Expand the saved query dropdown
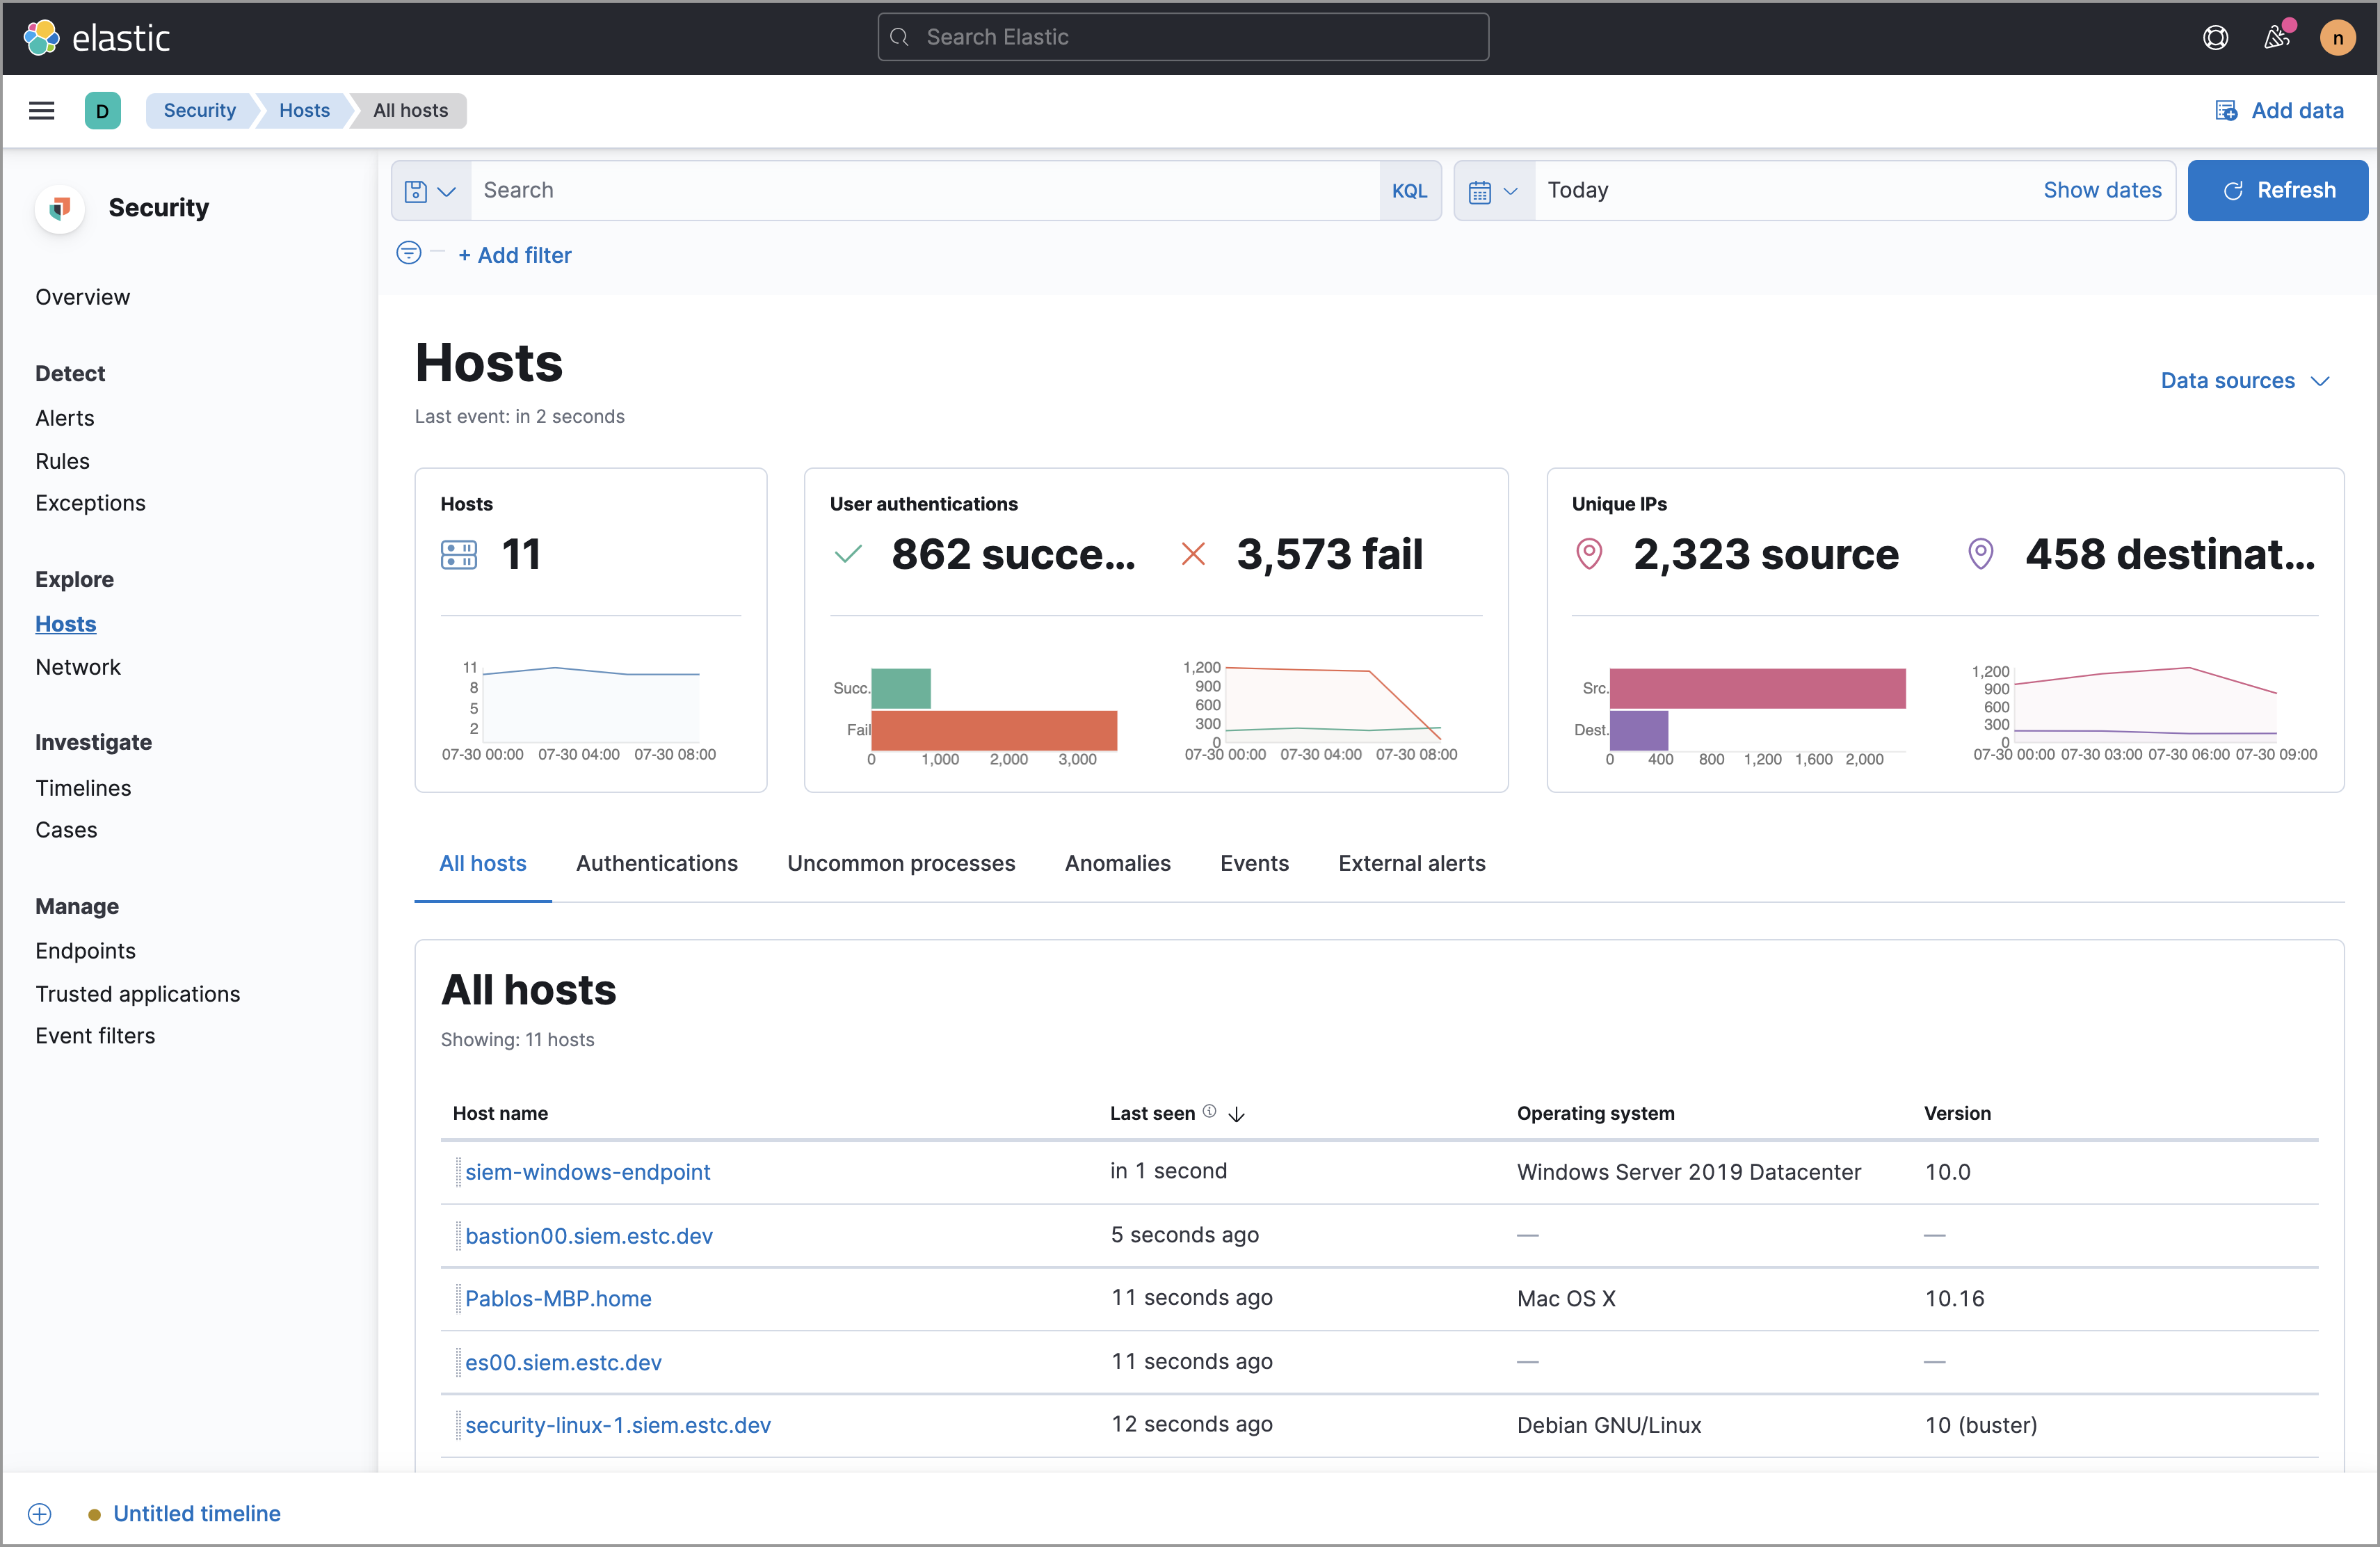 coord(431,190)
